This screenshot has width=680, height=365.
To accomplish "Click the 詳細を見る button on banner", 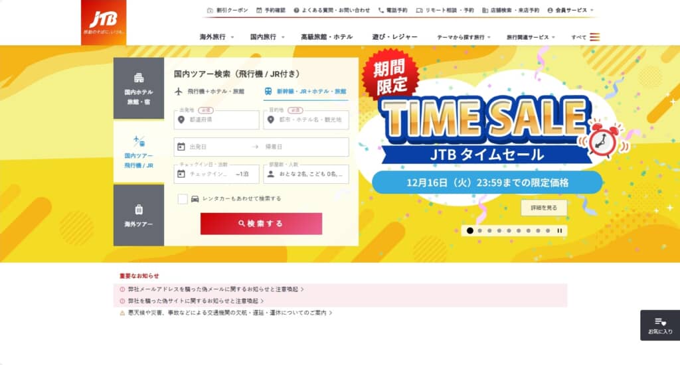I will (544, 208).
